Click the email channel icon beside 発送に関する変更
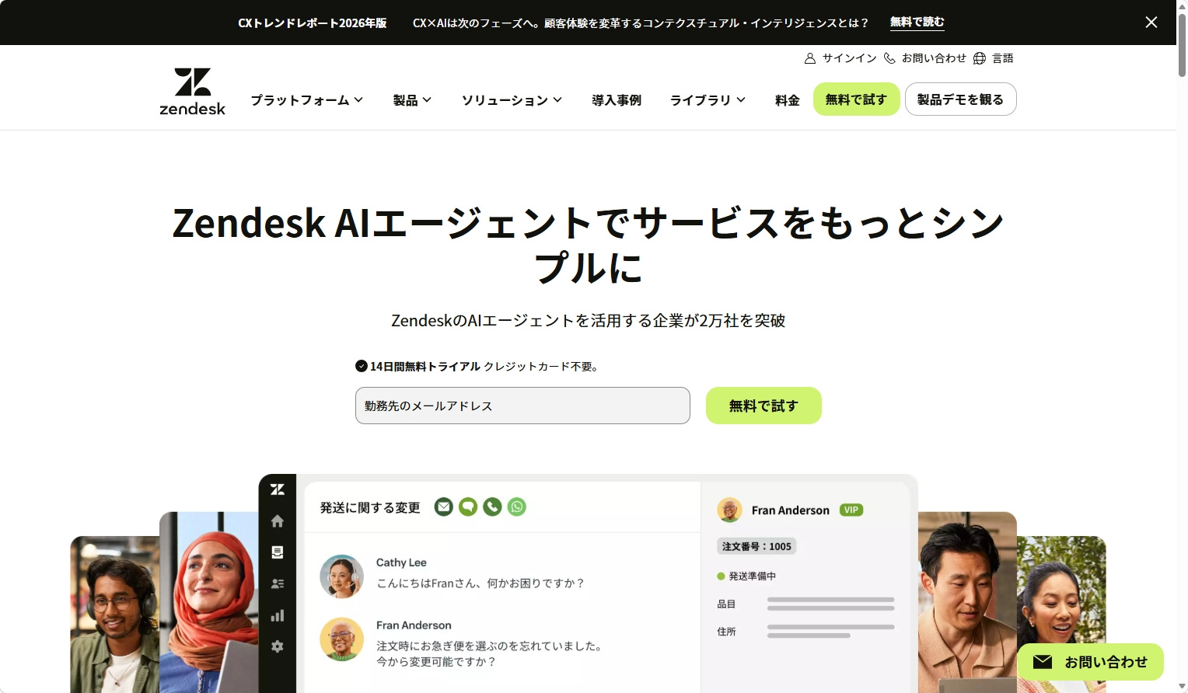The image size is (1188, 693). (444, 507)
